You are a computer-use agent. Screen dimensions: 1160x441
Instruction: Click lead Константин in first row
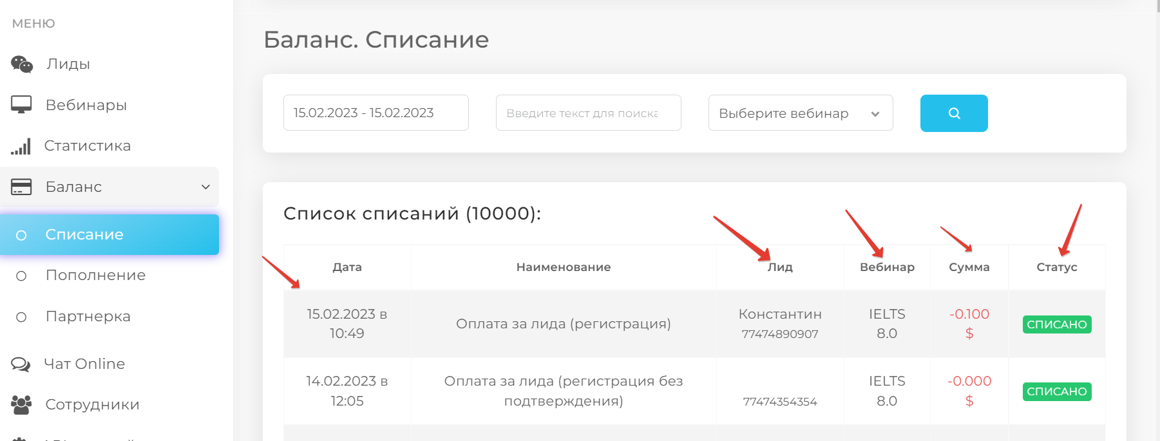(779, 314)
